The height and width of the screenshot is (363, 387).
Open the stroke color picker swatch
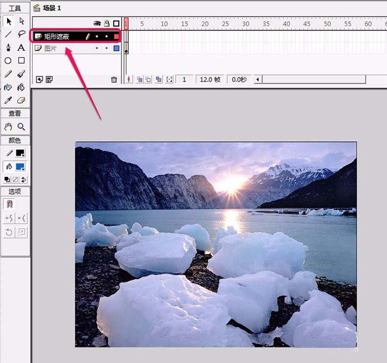click(x=20, y=153)
